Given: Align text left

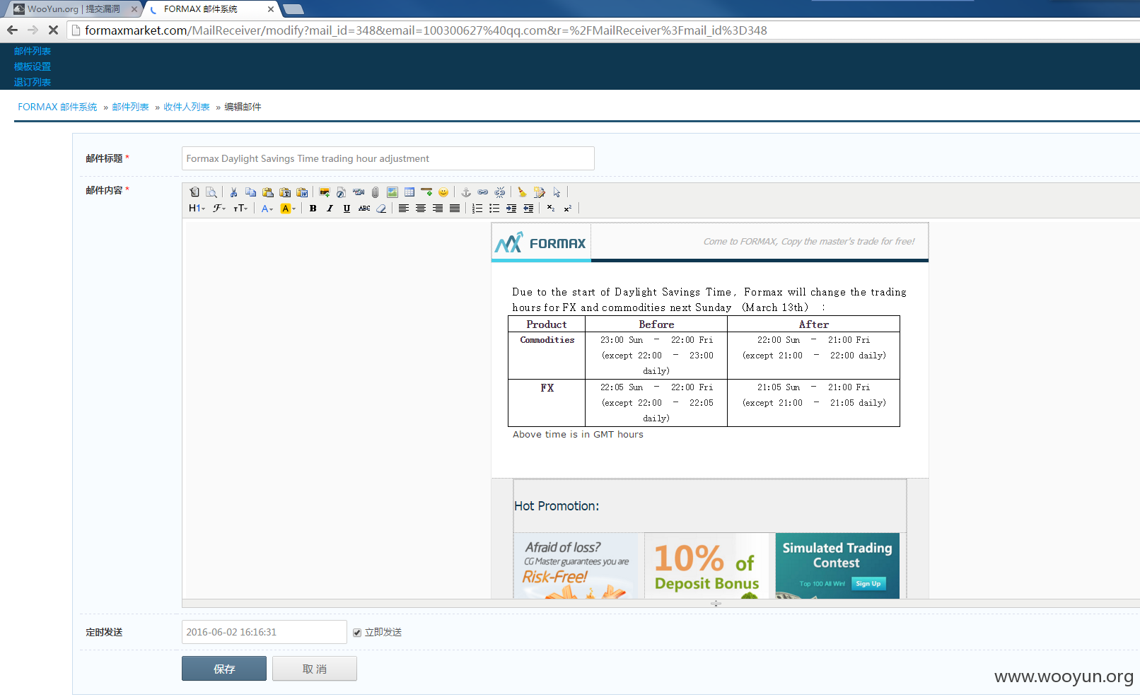Looking at the screenshot, I should pos(403,209).
